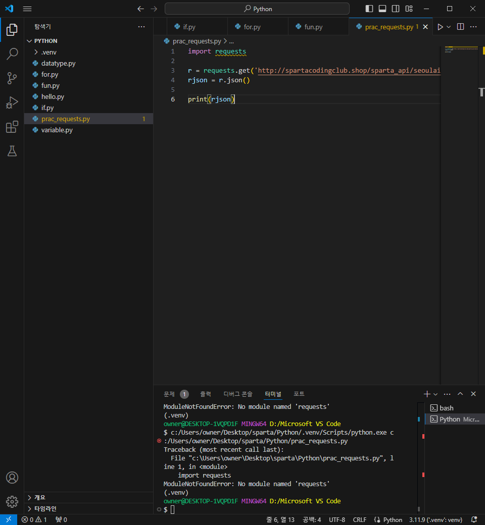Image resolution: width=485 pixels, height=525 pixels.
Task: Create new terminal with plus icon
Action: pyautogui.click(x=427, y=394)
